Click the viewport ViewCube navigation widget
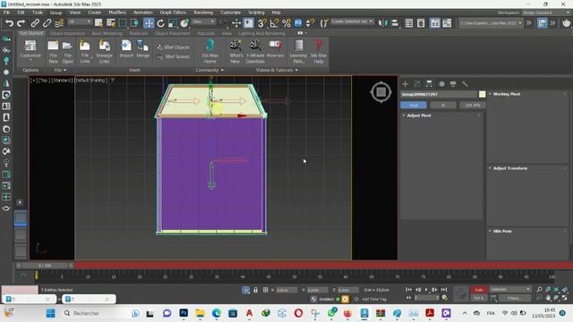Screen dimensions: 573x322 tap(381, 92)
